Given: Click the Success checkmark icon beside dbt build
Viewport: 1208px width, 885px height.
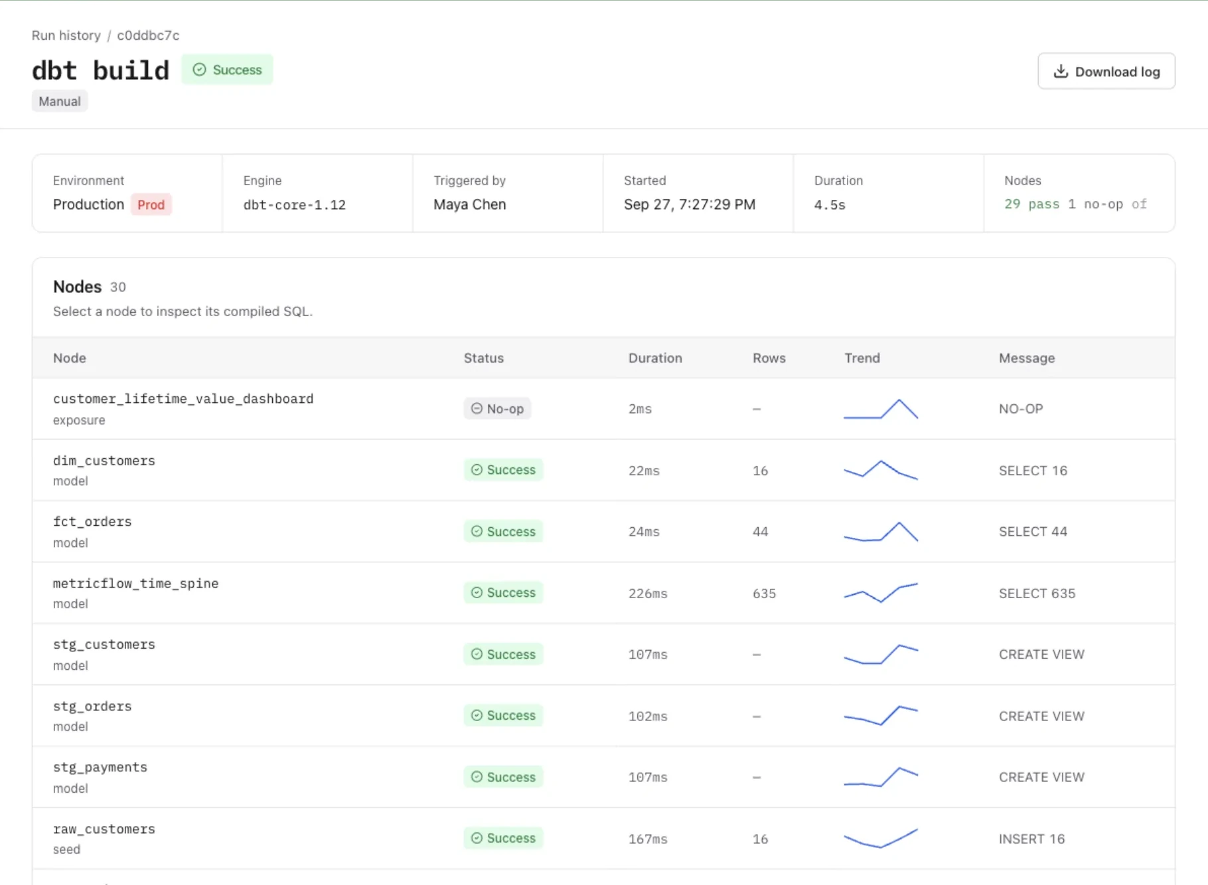Looking at the screenshot, I should [199, 70].
